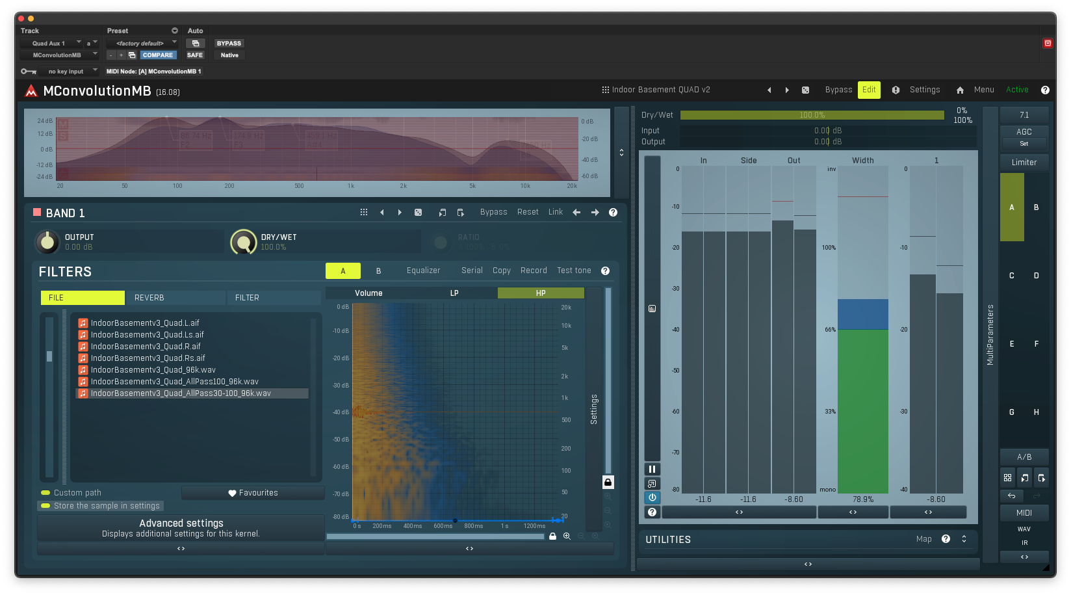
Task: Open global presets grid next to Indoor Basement
Action: tap(606, 90)
